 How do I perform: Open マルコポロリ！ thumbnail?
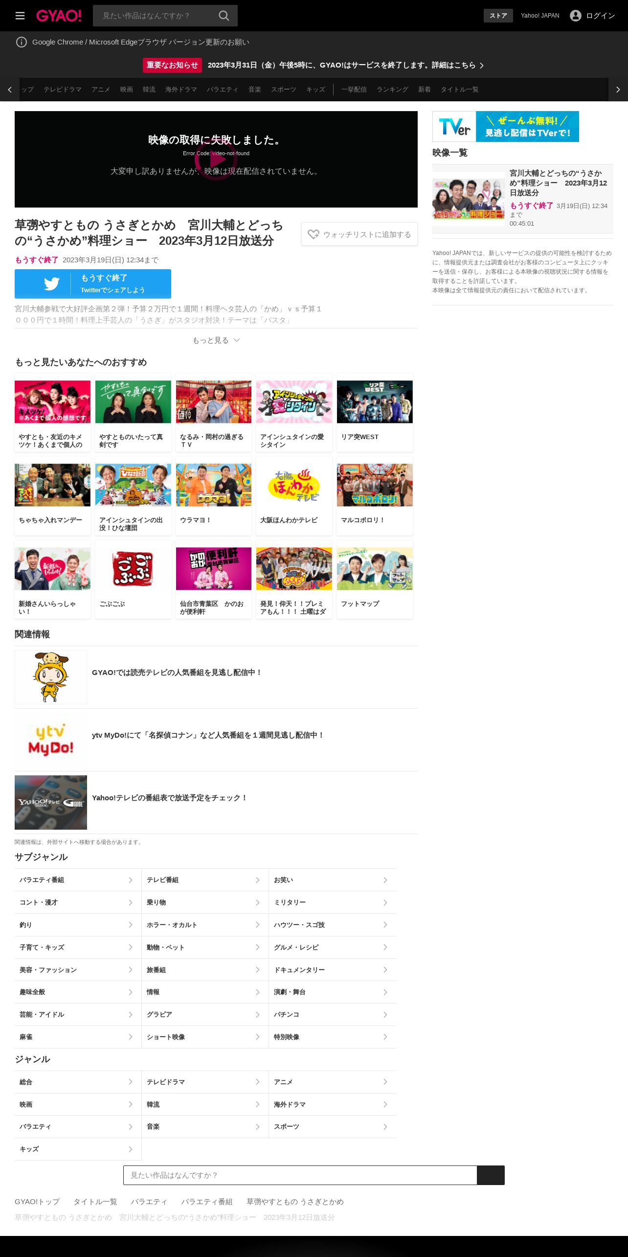pos(375,485)
